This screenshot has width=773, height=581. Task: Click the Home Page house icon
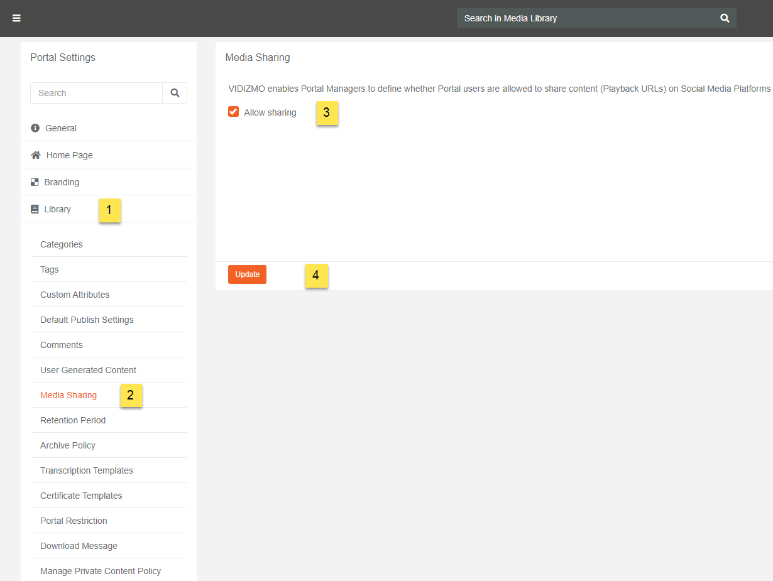click(36, 155)
